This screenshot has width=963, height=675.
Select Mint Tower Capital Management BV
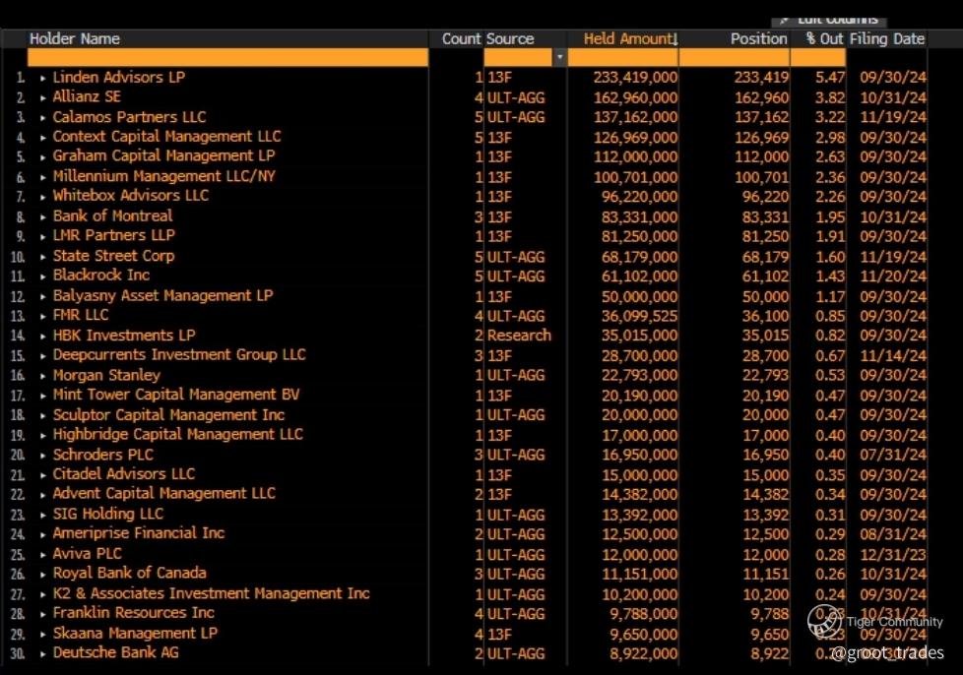(175, 395)
